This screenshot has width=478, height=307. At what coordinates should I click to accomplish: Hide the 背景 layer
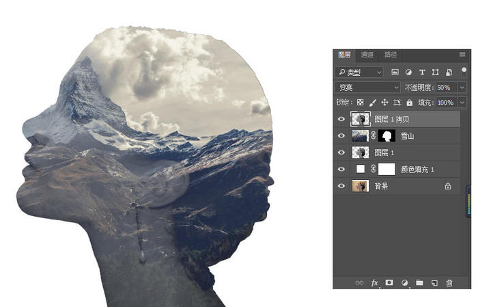(341, 185)
